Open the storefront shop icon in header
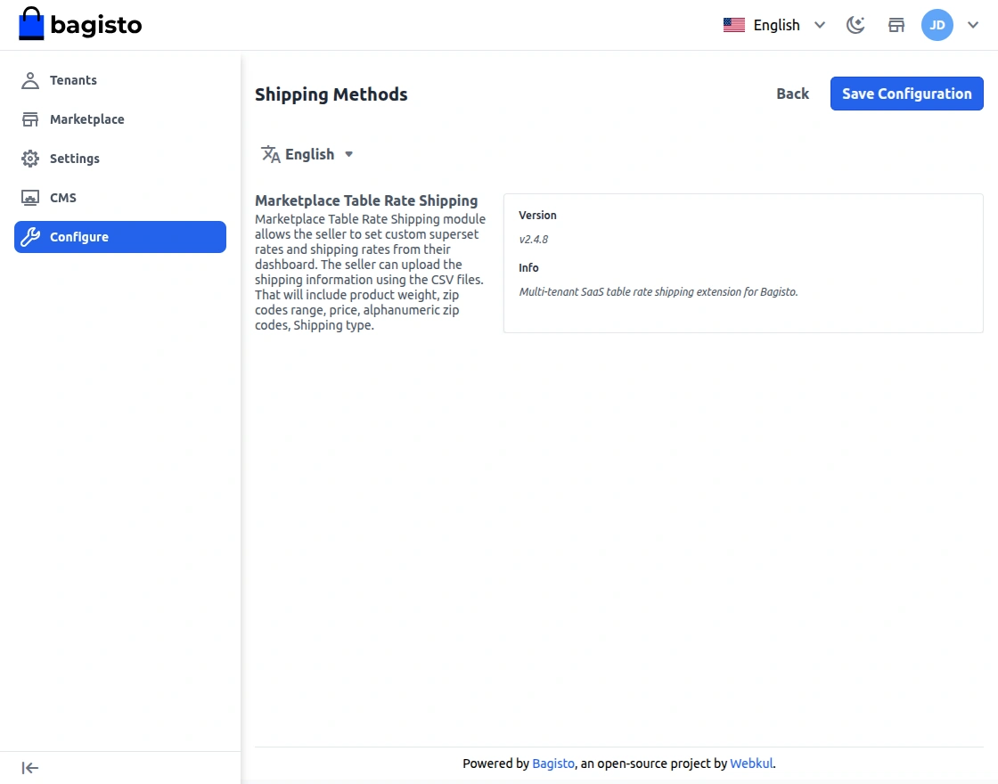The image size is (998, 784). coord(896,25)
